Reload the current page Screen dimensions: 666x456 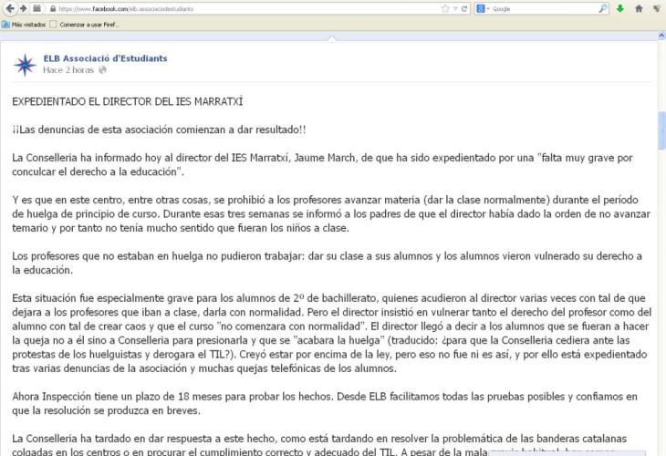pyautogui.click(x=465, y=7)
